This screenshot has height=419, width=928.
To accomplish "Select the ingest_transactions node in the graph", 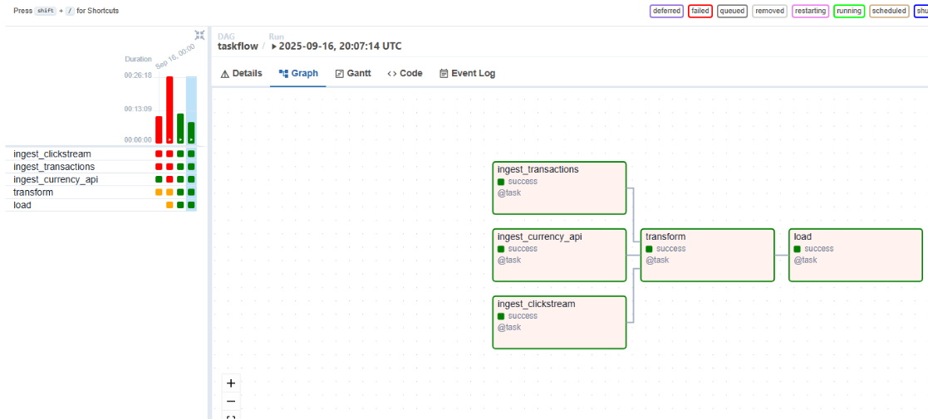I will tap(559, 188).
